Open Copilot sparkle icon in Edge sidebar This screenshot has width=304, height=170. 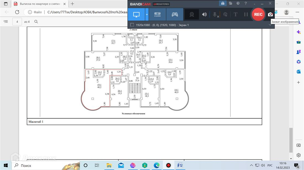click(298, 32)
